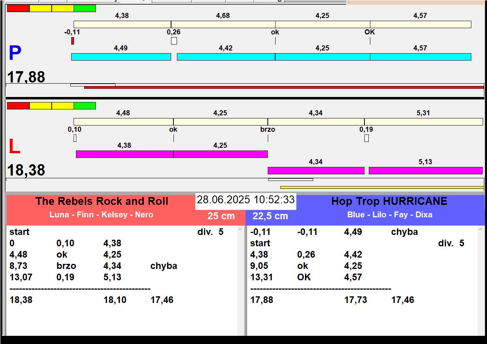Click the yellow progress bar in lane L
The height and width of the screenshot is (344, 487).
coord(382,187)
